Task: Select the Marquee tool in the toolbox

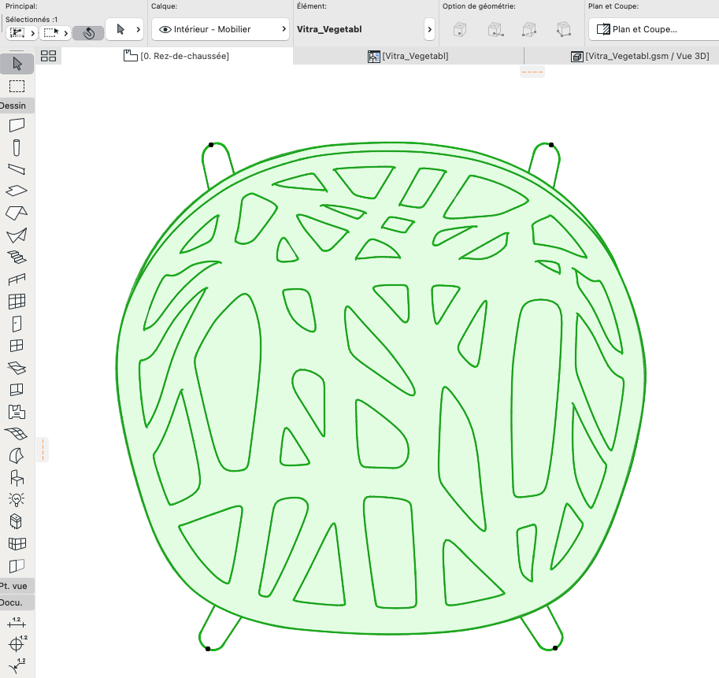Action: (17, 86)
